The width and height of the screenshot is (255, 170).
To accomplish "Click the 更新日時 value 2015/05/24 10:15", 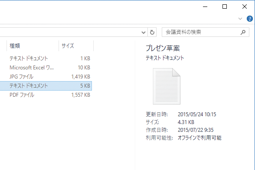I will 197,114.
